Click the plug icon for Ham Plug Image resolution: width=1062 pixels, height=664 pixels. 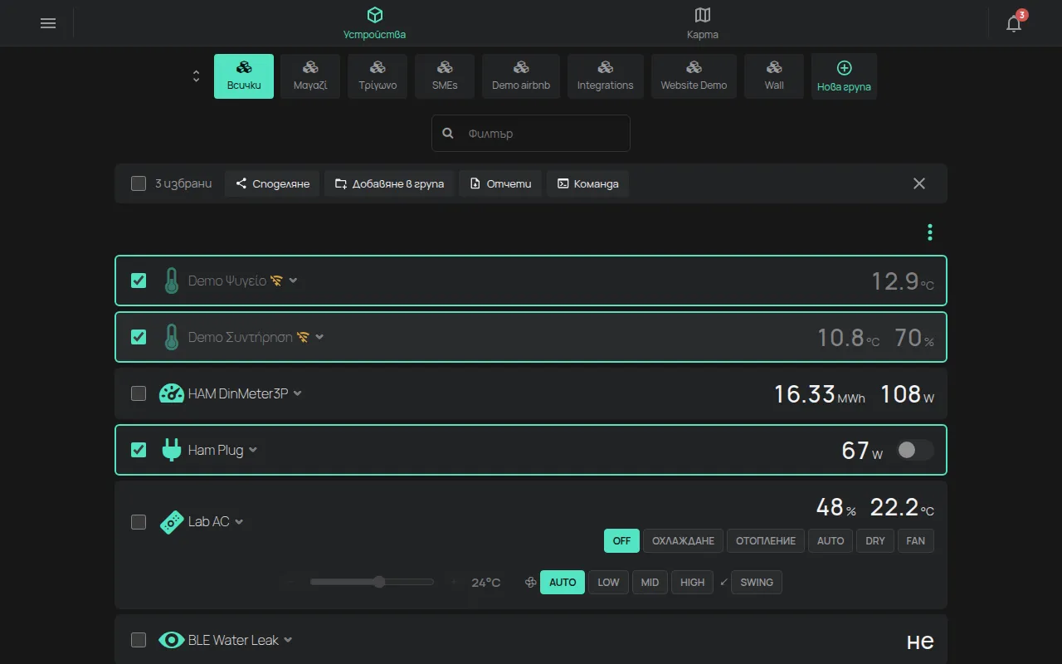(x=171, y=450)
